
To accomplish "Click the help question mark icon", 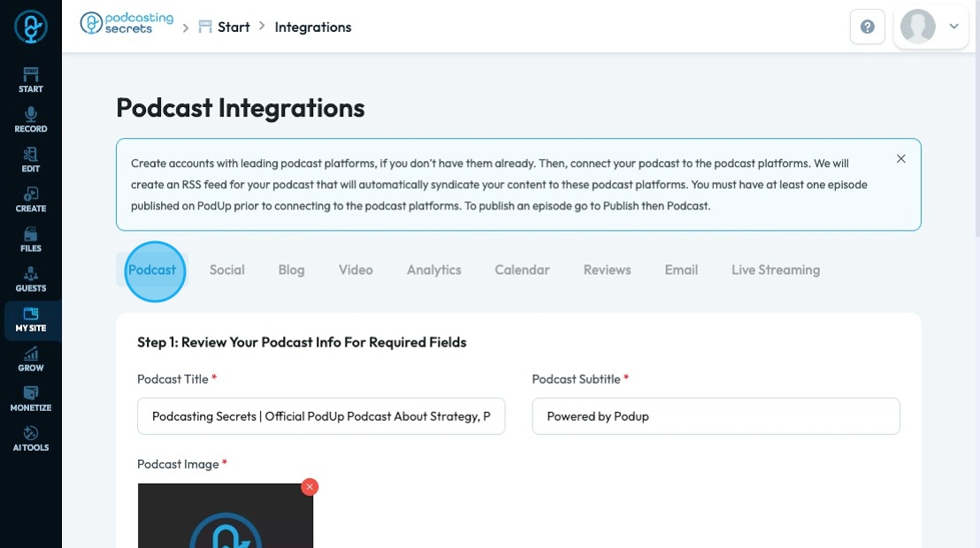I will [x=867, y=27].
